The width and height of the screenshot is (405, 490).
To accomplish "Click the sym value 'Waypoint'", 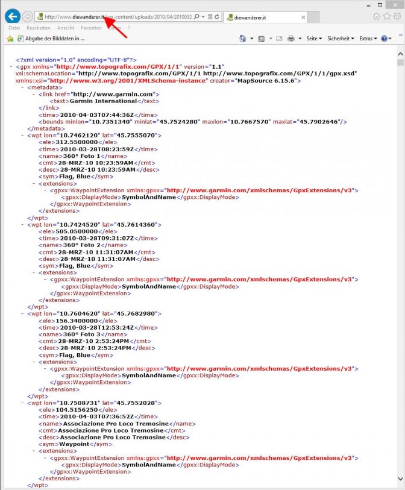I will click(x=74, y=444).
